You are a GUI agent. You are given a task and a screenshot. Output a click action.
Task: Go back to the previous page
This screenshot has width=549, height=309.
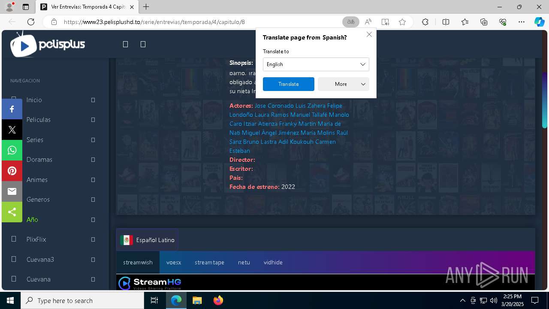pyautogui.click(x=12, y=22)
